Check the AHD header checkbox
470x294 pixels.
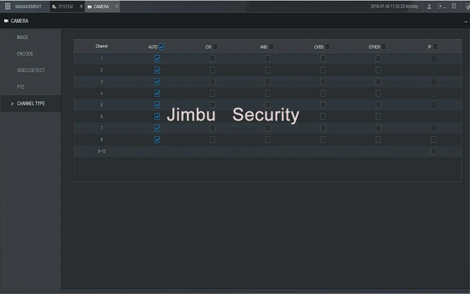pyautogui.click(x=271, y=46)
